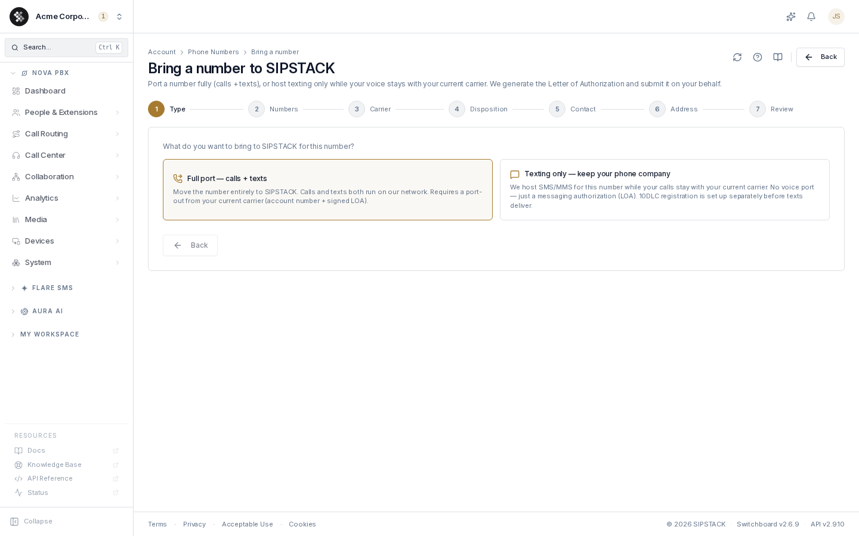Click the Acme Corporation logo icon
This screenshot has height=536, width=859.
(19, 17)
